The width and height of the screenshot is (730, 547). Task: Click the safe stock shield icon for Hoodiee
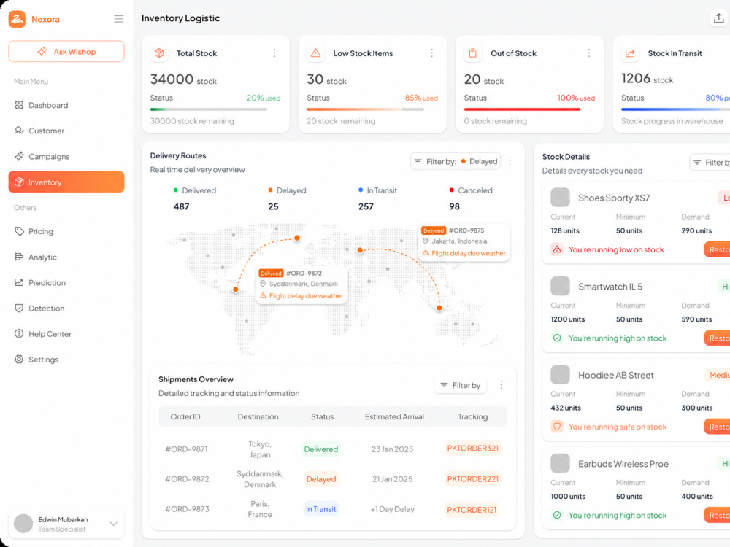[557, 426]
